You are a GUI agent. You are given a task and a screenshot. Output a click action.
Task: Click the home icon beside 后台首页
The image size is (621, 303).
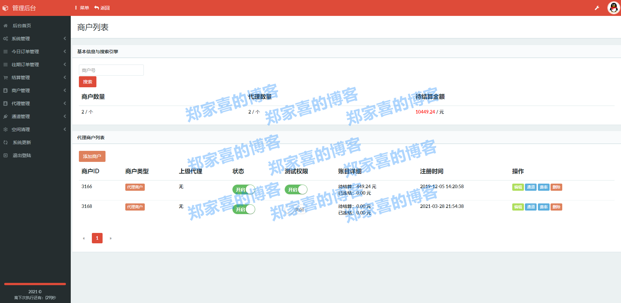pyautogui.click(x=6, y=26)
